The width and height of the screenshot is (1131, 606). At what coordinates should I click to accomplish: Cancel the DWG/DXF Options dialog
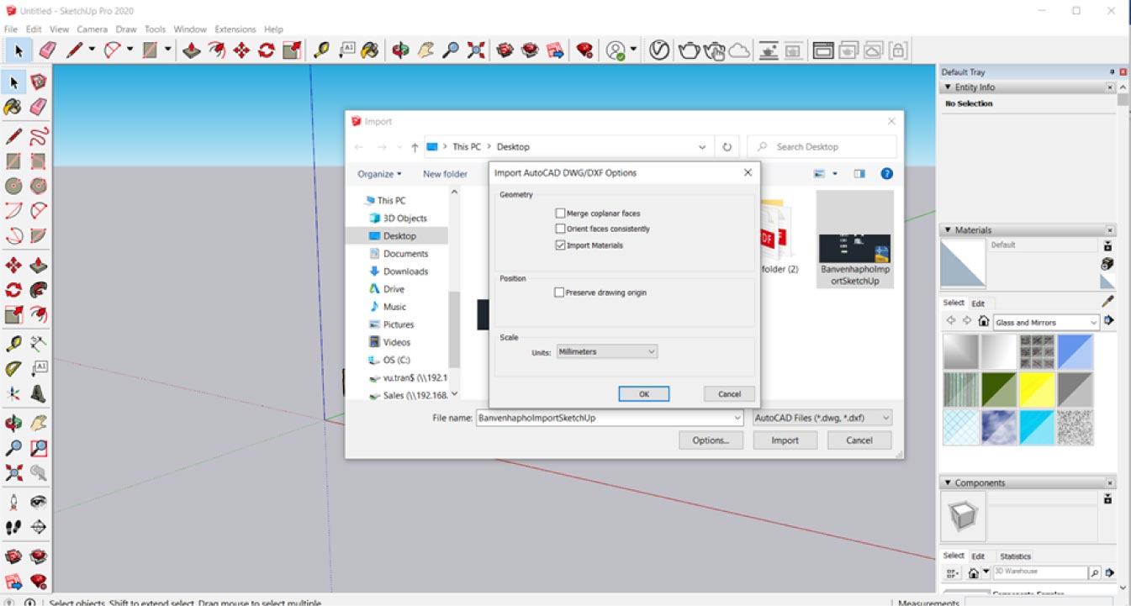729,393
